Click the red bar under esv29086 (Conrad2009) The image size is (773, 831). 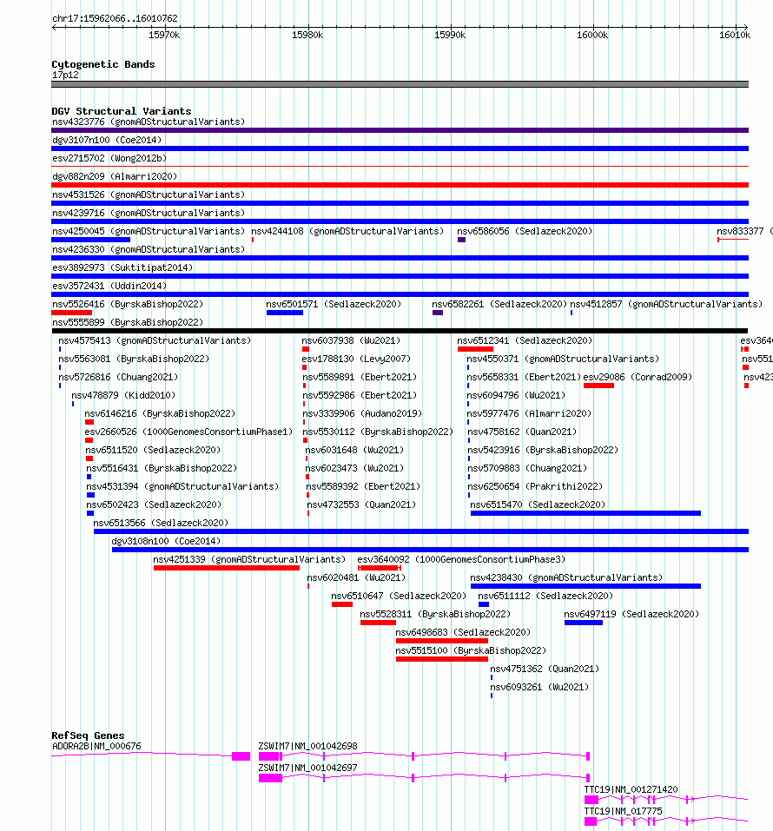[598, 386]
